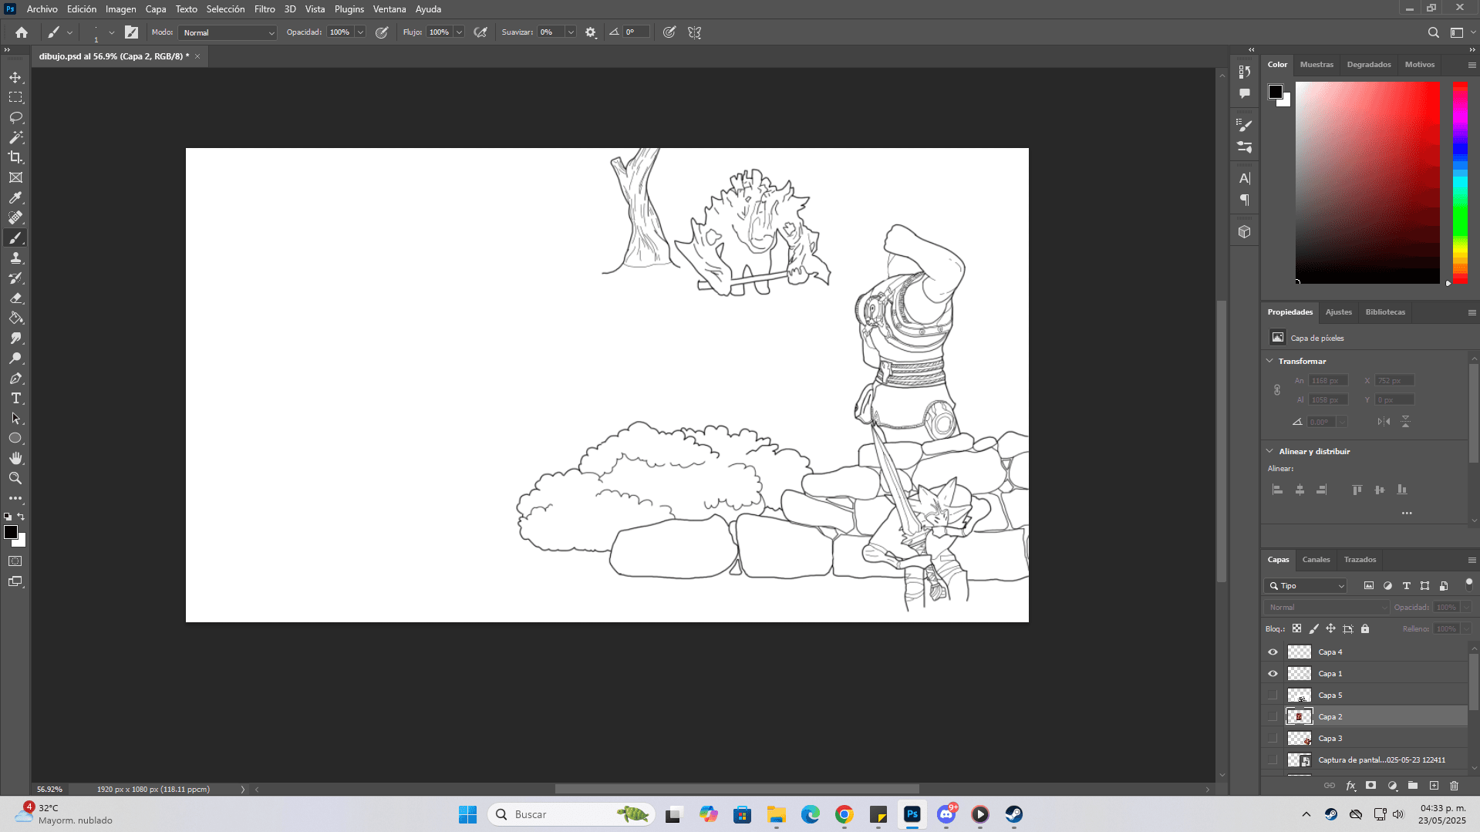The height and width of the screenshot is (832, 1480).
Task: Open the Suavizar dropdown arrow
Action: [571, 32]
